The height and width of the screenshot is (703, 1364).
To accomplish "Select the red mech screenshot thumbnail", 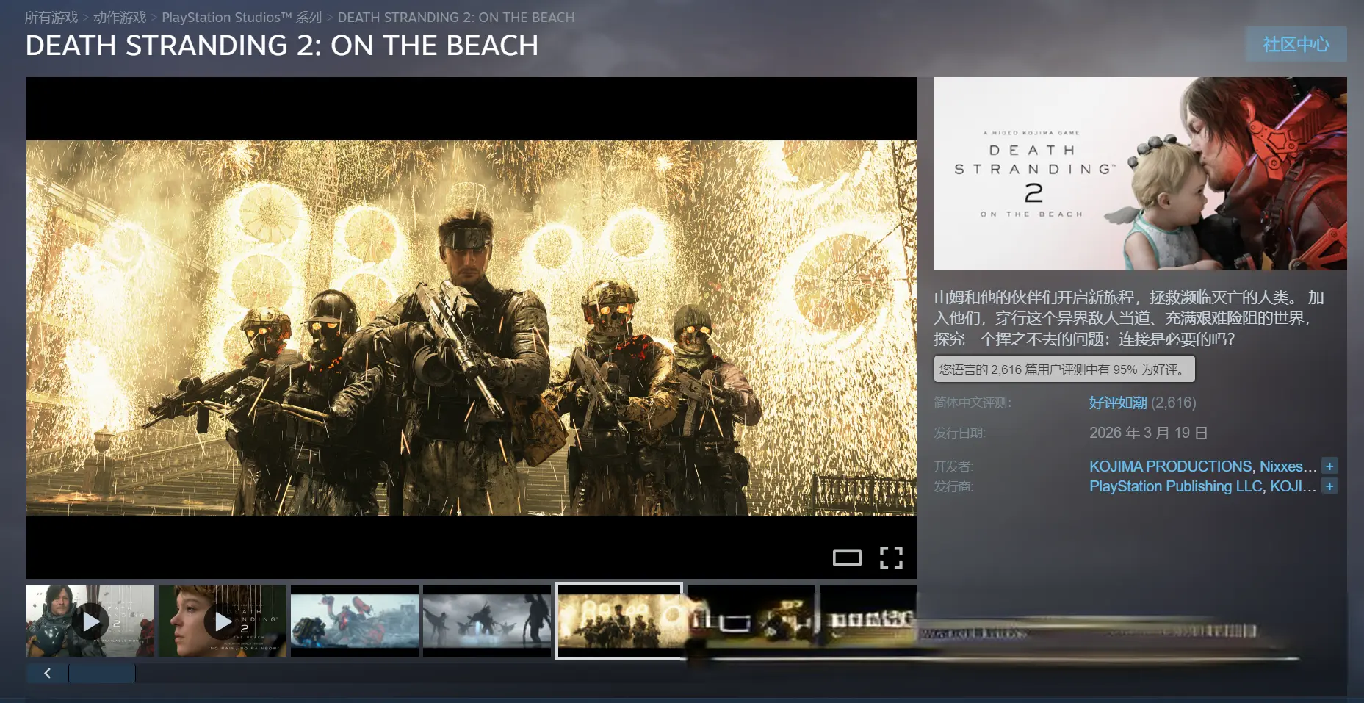I will click(x=355, y=621).
